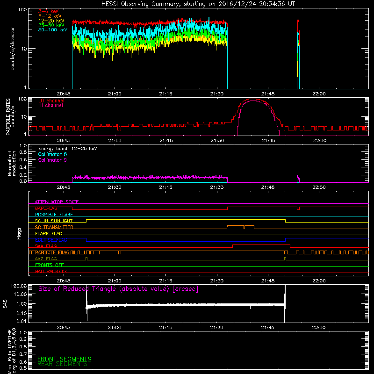This screenshot has height=374, width=374.
Task: Click the ATTENUATOR_STATE flag label
Action: click(x=57, y=202)
